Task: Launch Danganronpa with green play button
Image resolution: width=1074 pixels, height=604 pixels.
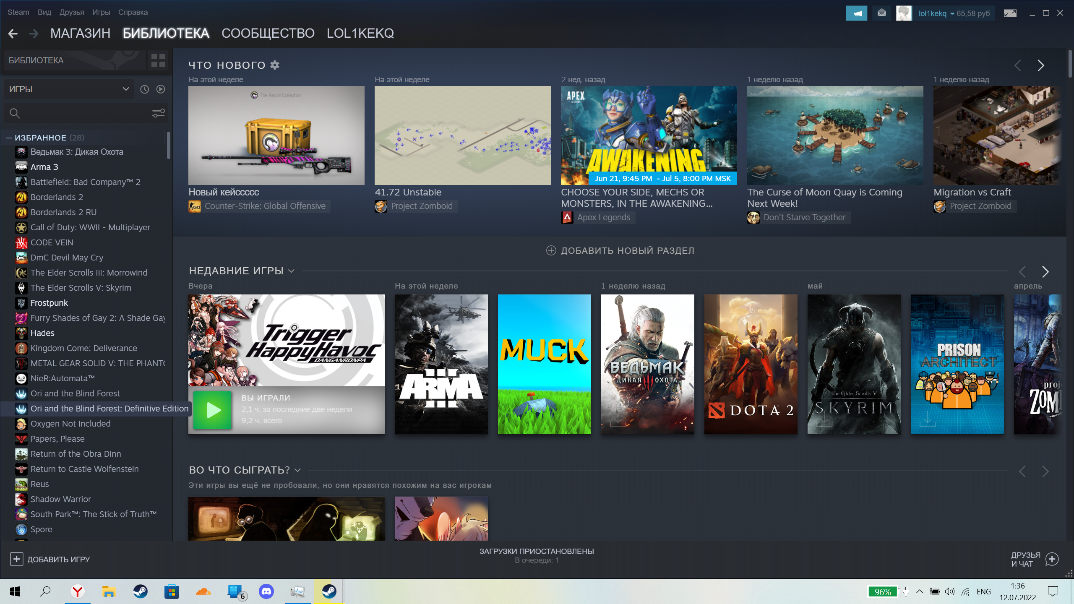Action: click(213, 410)
